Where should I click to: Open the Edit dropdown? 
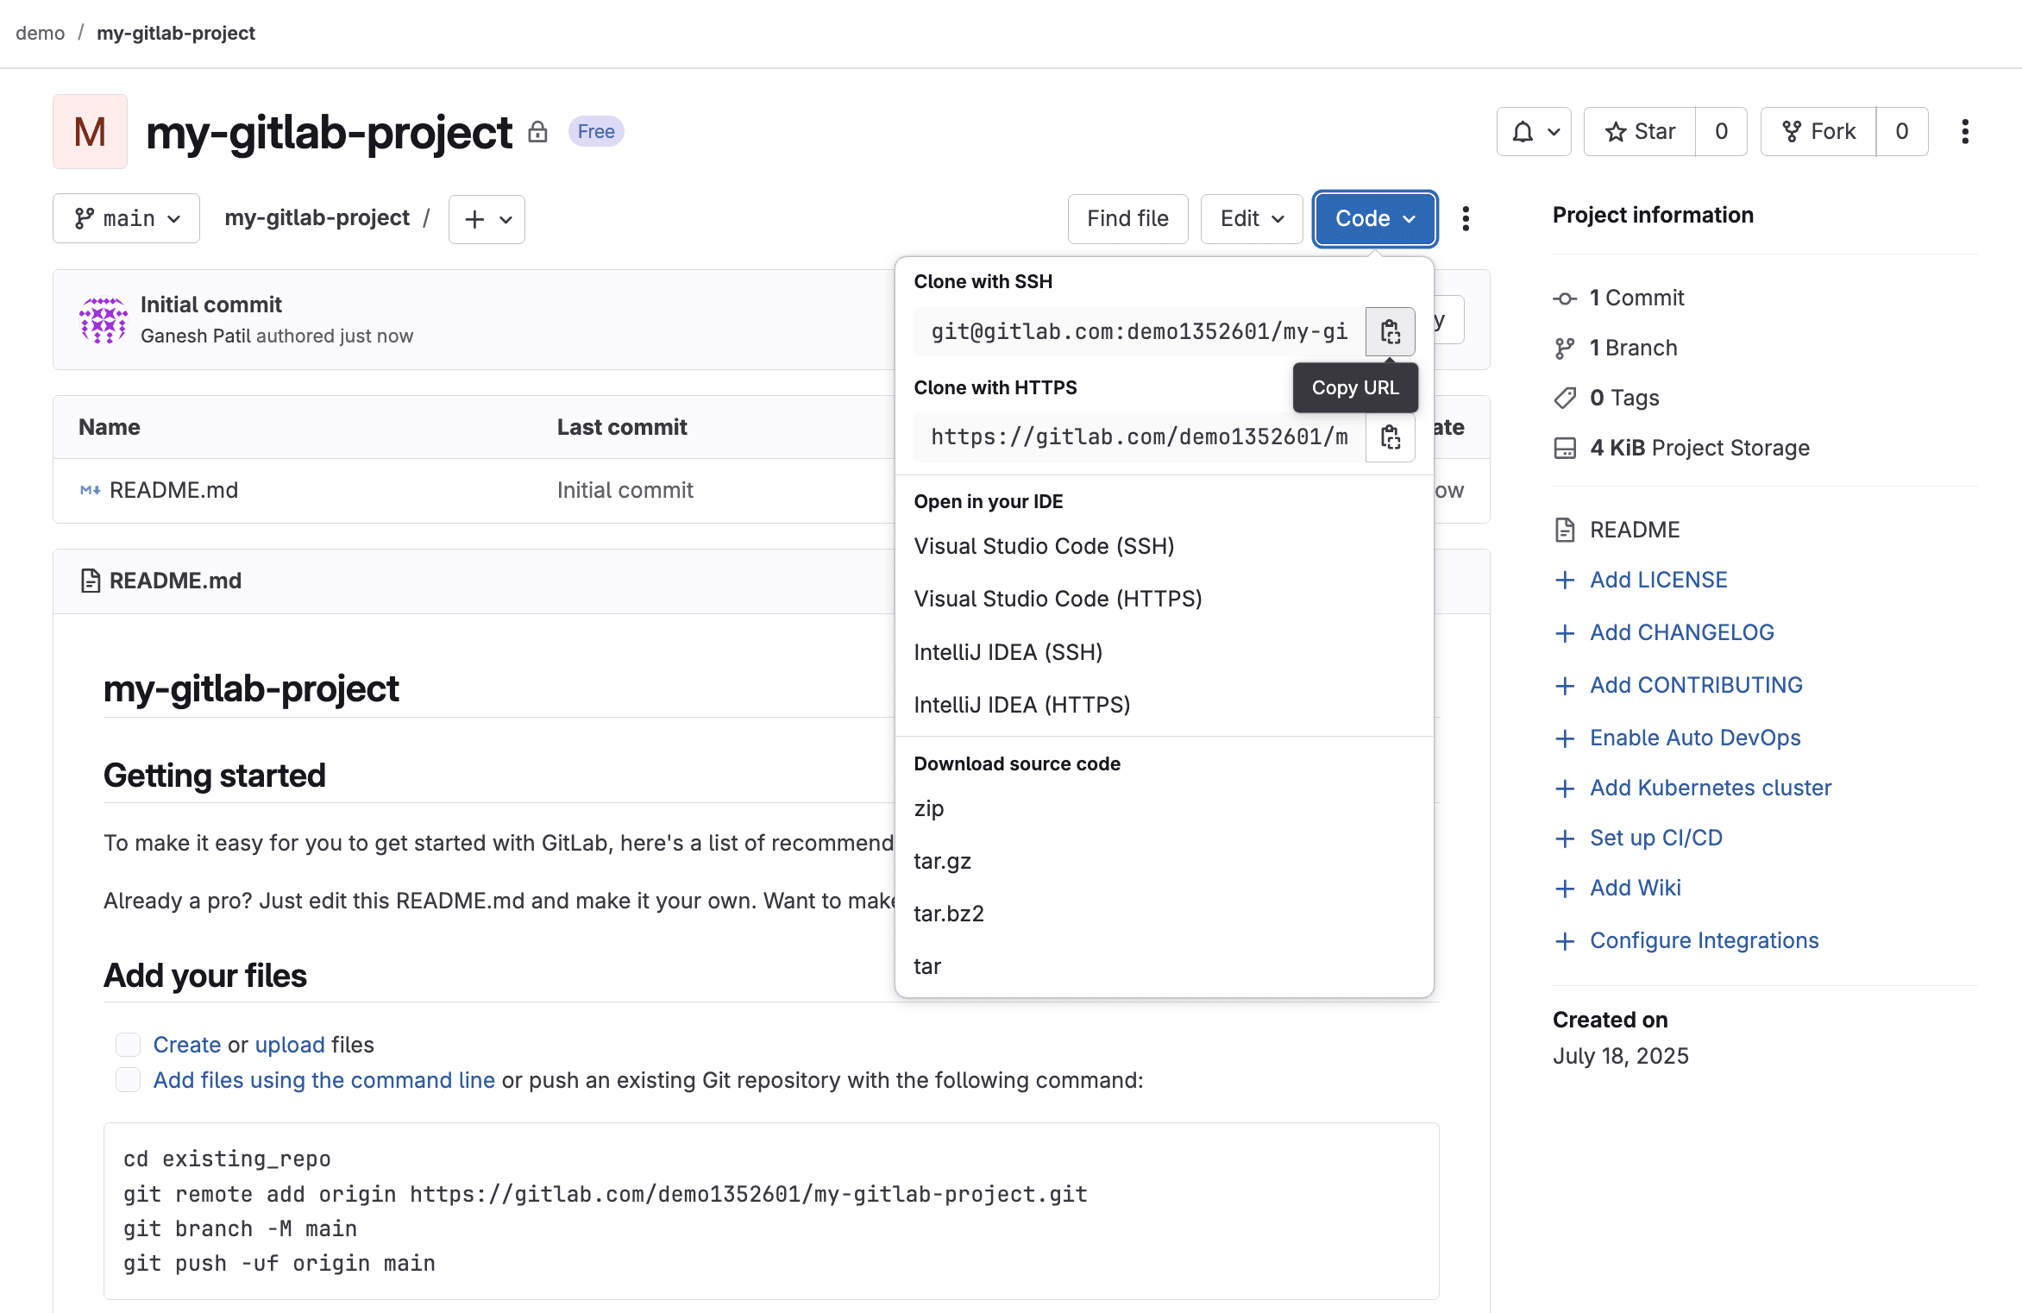[1251, 218]
